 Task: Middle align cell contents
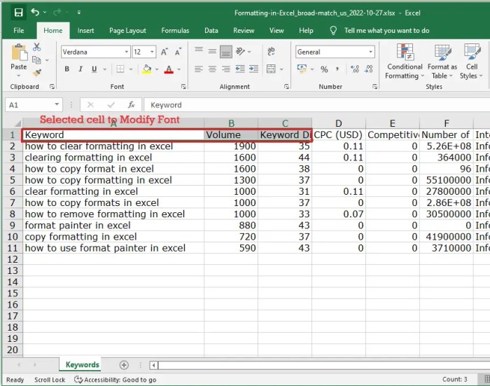pos(212,51)
